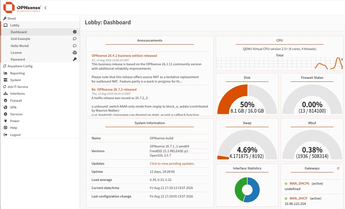Viewport: 345px width, 209px height.
Task: Expand the Reporting menu
Action: [40, 73]
